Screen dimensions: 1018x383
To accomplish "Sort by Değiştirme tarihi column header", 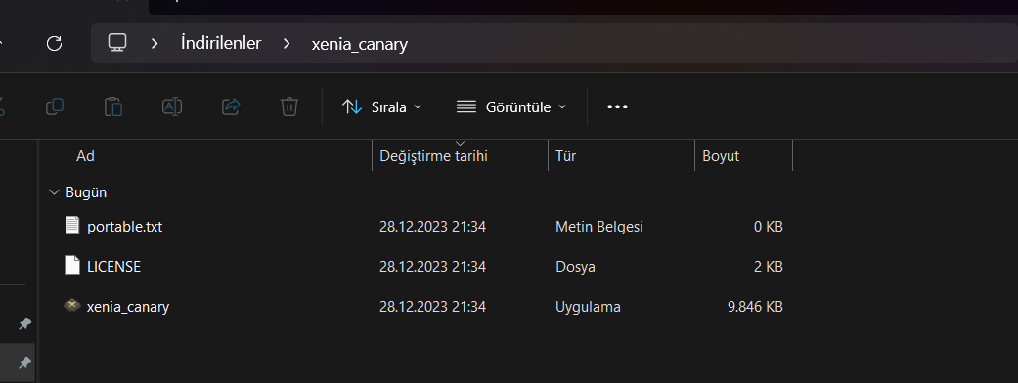I will click(433, 156).
